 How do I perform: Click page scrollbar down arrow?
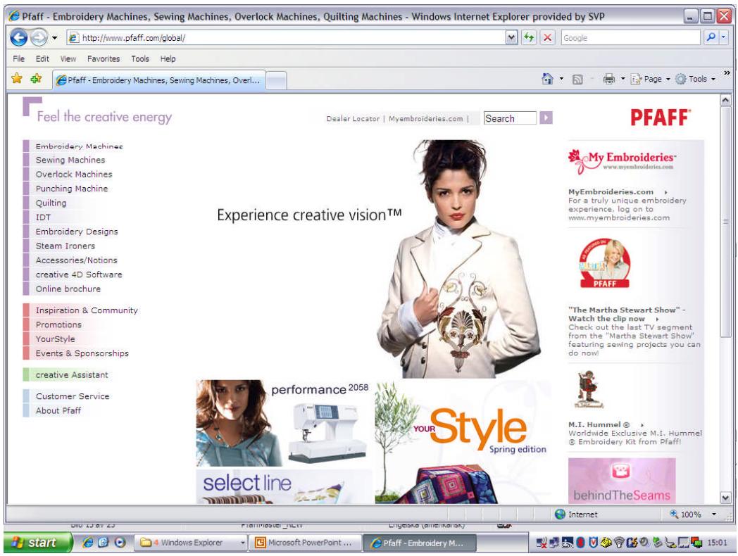point(725,497)
